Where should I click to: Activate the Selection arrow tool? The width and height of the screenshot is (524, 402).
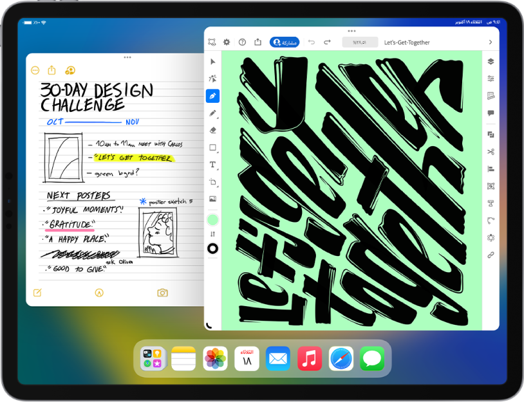[x=213, y=62]
